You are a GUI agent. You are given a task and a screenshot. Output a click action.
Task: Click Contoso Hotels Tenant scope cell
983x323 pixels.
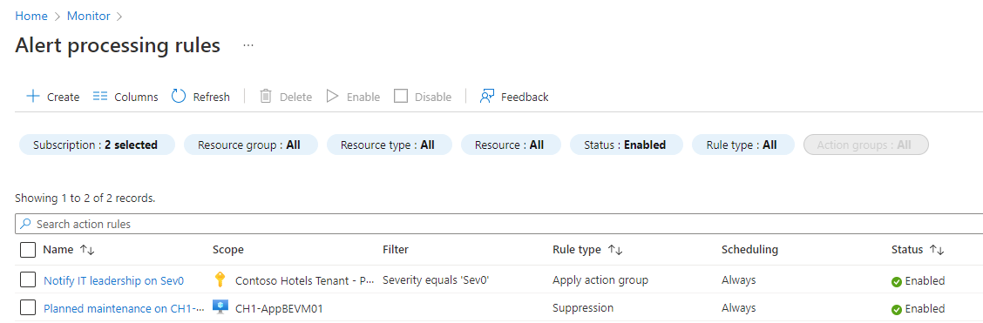coord(305,281)
